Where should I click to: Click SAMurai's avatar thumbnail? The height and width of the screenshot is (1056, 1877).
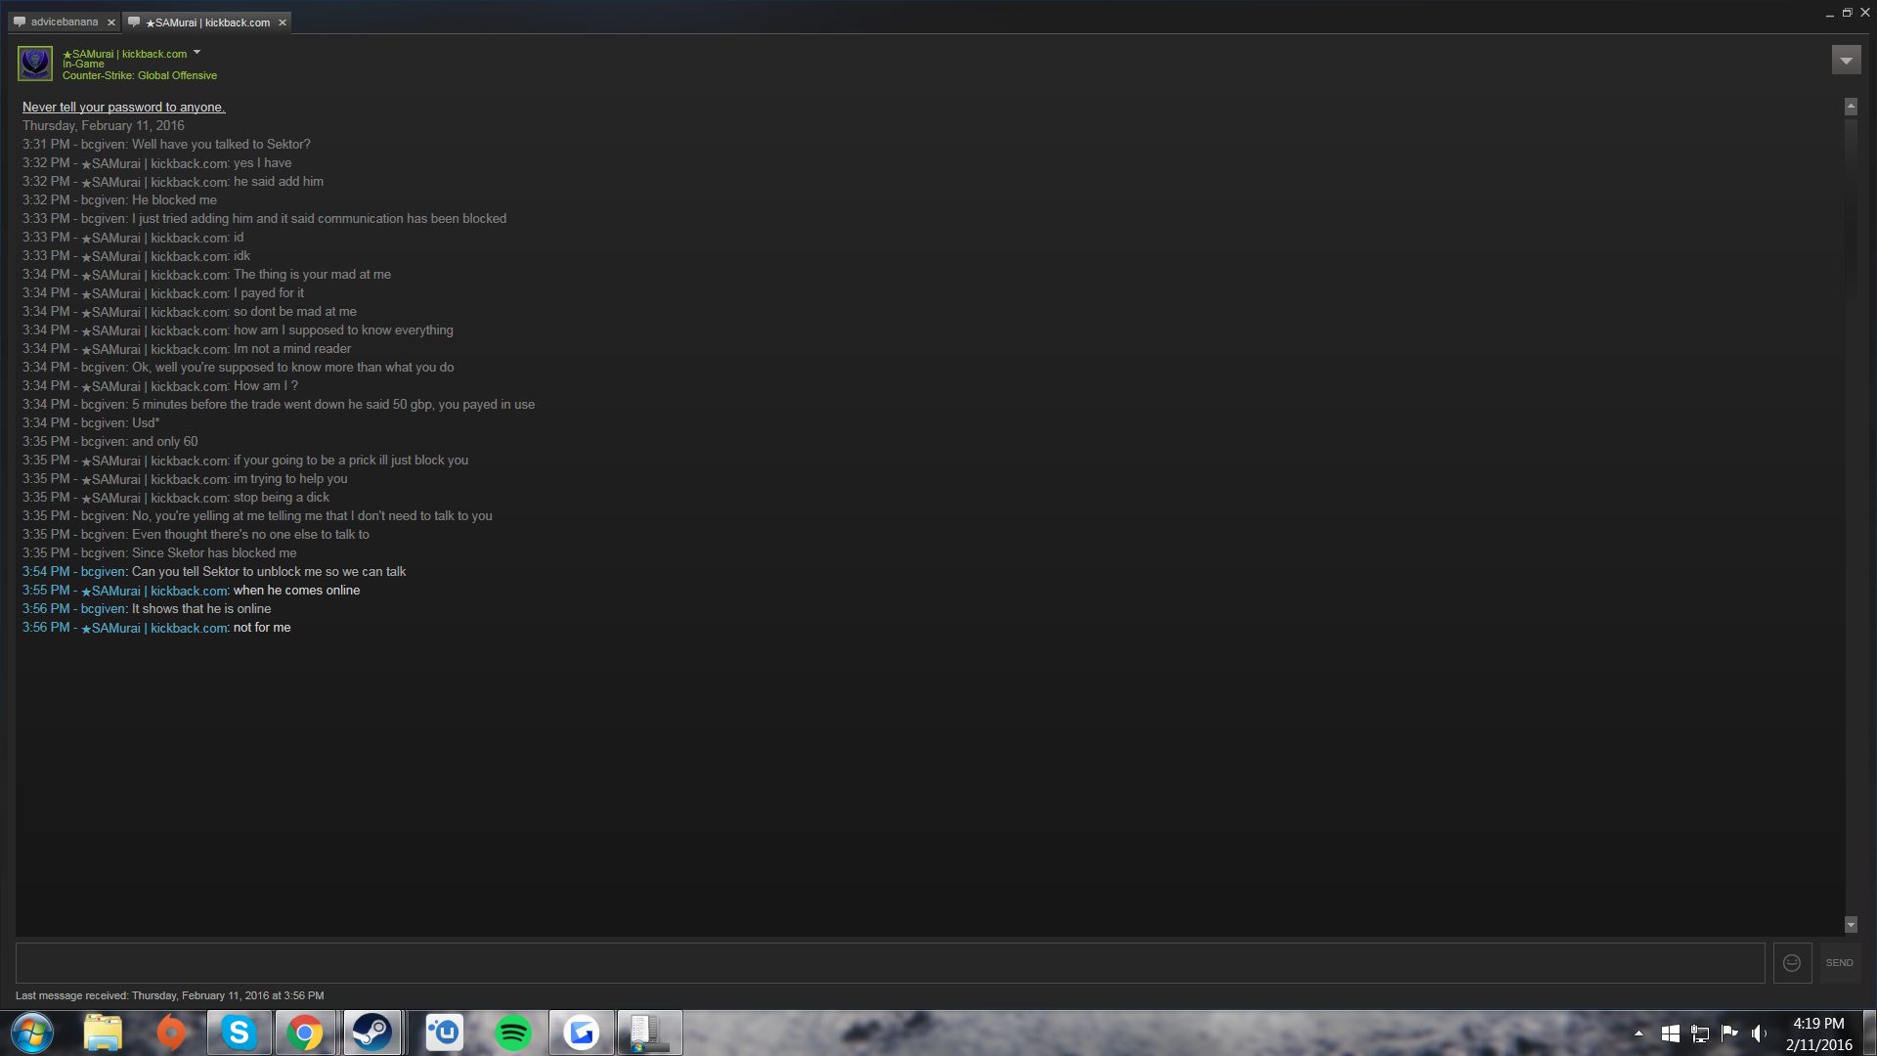click(x=35, y=64)
